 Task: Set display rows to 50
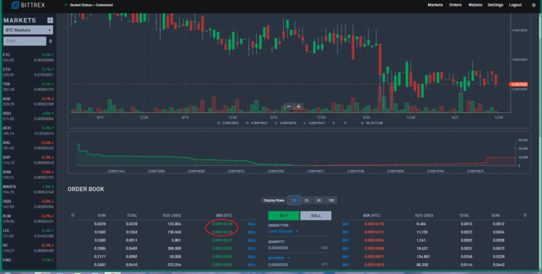(x=318, y=200)
